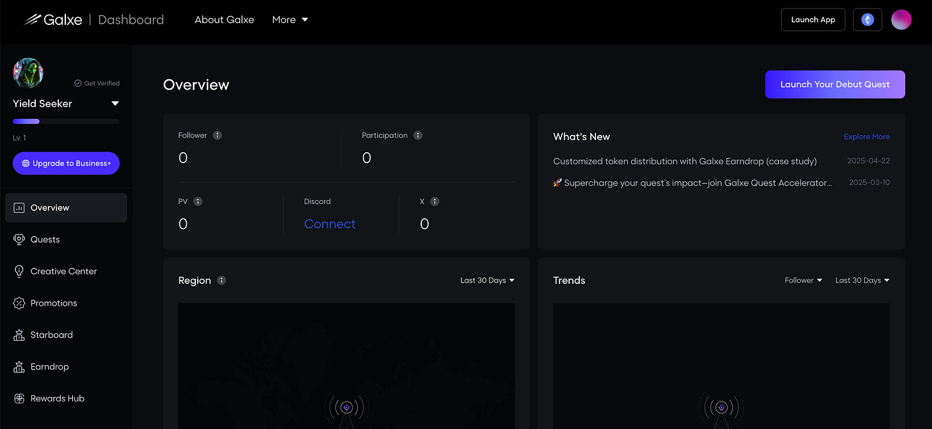Image resolution: width=932 pixels, height=429 pixels.
Task: Click the PV info icon
Action: click(198, 201)
